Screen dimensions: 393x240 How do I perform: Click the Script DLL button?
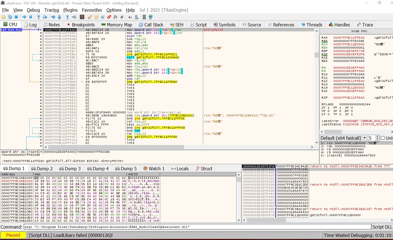pyautogui.click(x=382, y=227)
